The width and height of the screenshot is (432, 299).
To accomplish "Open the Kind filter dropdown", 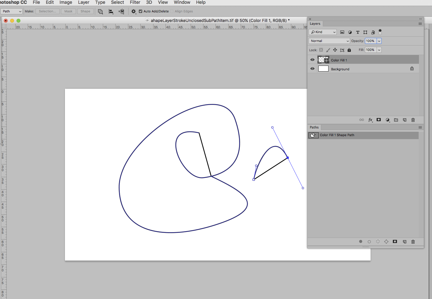I will click(x=322, y=32).
